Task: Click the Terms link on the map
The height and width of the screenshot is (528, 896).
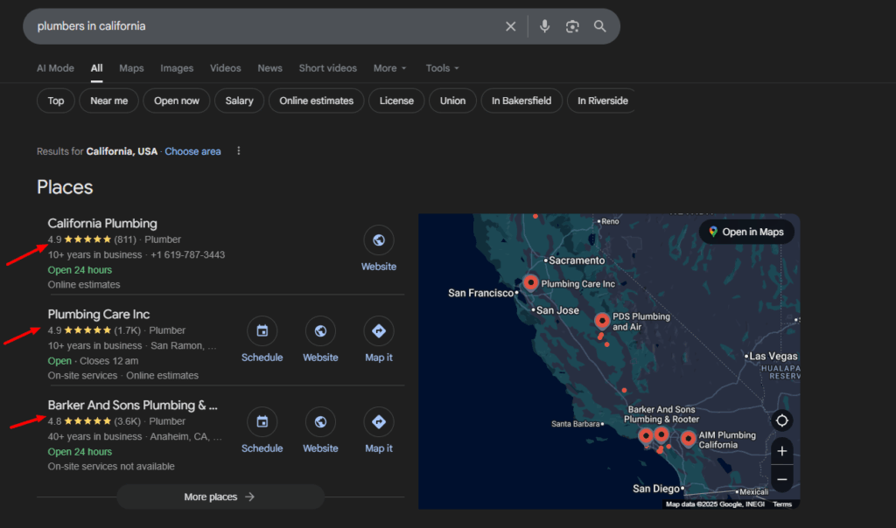Action: [781, 504]
